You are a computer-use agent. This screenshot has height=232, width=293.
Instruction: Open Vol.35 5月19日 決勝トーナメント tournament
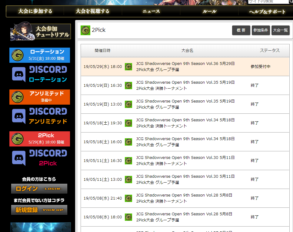pyautogui.click(x=185, y=85)
